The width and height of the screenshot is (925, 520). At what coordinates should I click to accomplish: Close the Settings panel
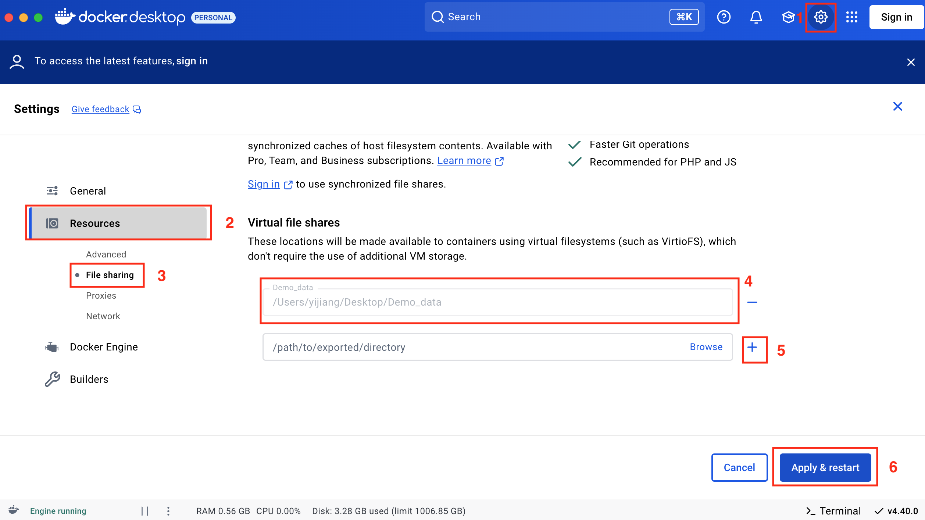897,106
